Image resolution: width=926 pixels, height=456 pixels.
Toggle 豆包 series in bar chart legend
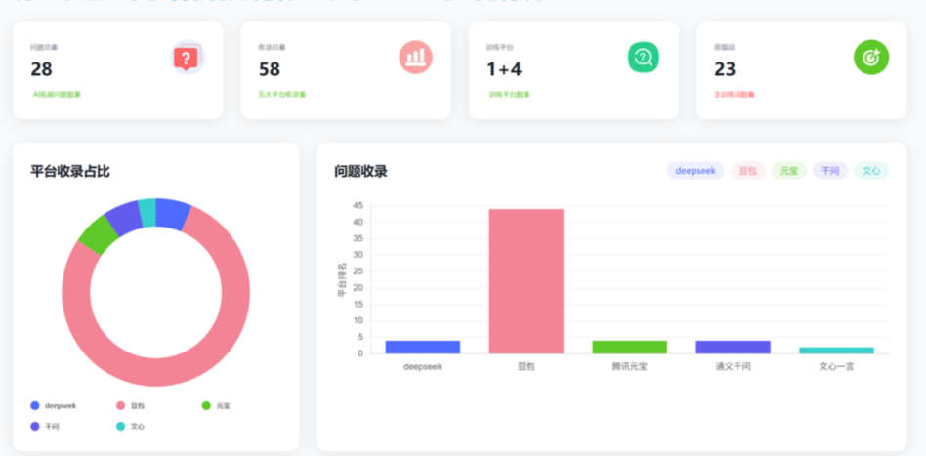click(x=747, y=171)
